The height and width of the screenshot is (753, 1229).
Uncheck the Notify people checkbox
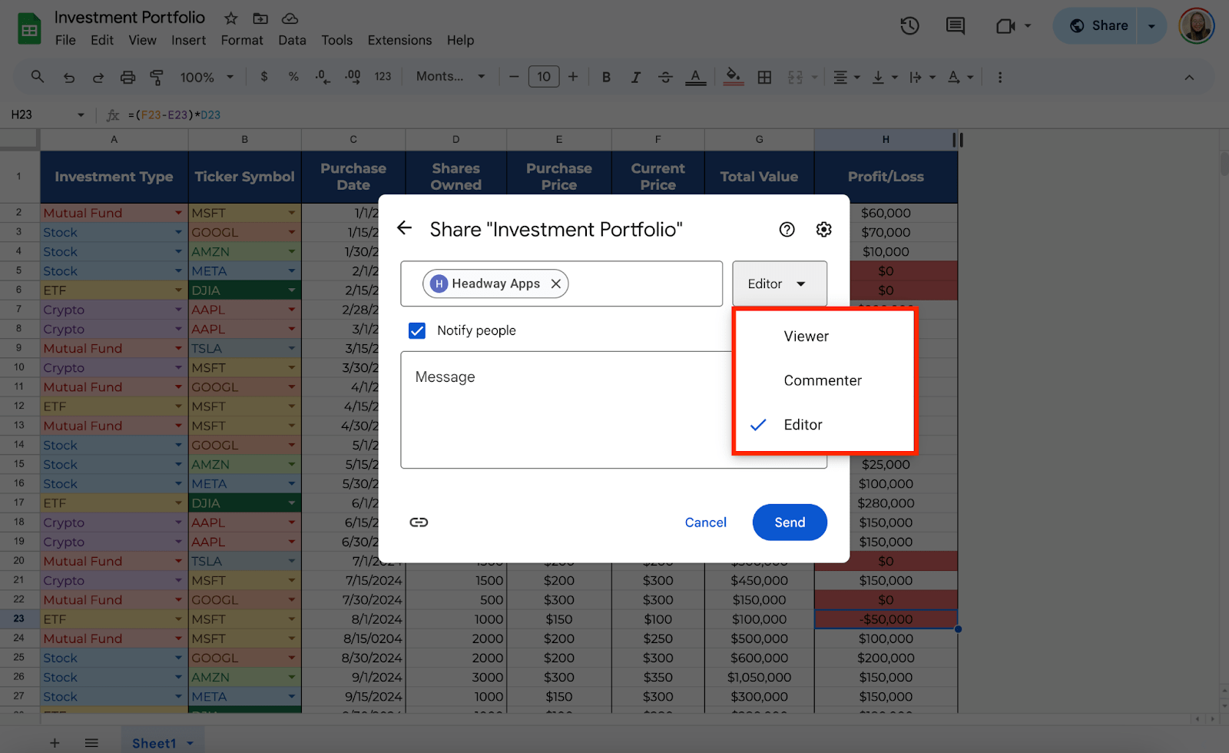click(x=417, y=330)
